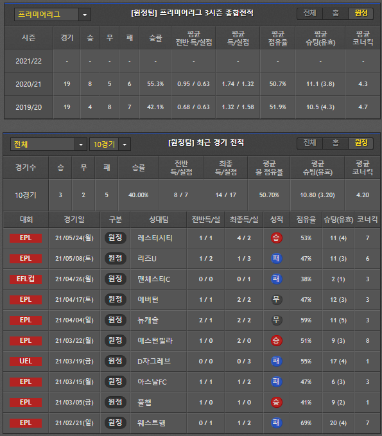
Task: Click date 21/02/21(일)
Action: pyautogui.click(x=74, y=423)
